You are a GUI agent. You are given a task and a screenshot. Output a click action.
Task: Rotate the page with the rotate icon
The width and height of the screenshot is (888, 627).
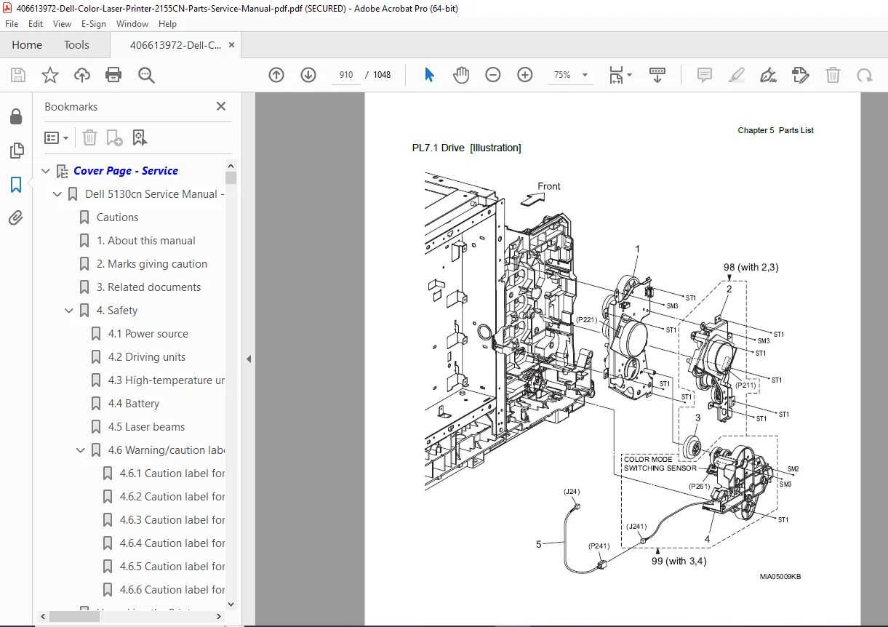864,75
